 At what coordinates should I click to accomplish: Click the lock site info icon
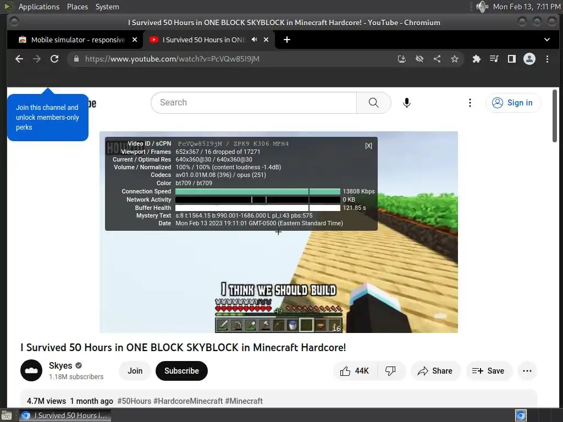pyautogui.click(x=76, y=59)
